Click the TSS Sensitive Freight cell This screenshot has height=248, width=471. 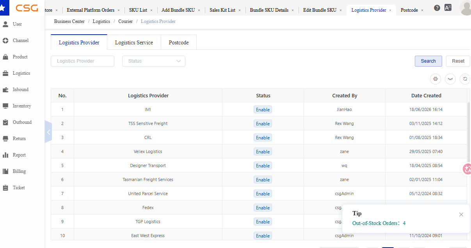pos(148,123)
